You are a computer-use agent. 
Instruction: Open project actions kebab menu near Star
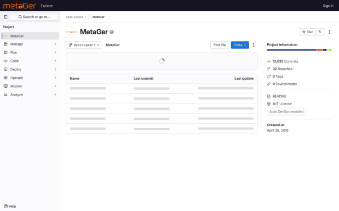point(329,32)
